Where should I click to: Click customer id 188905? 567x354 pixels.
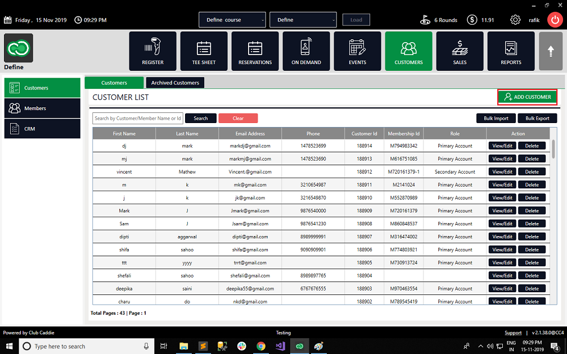[x=364, y=262]
